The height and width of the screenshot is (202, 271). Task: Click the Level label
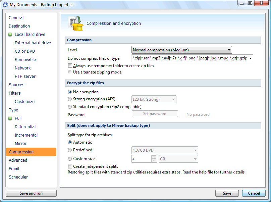pyautogui.click(x=72, y=50)
